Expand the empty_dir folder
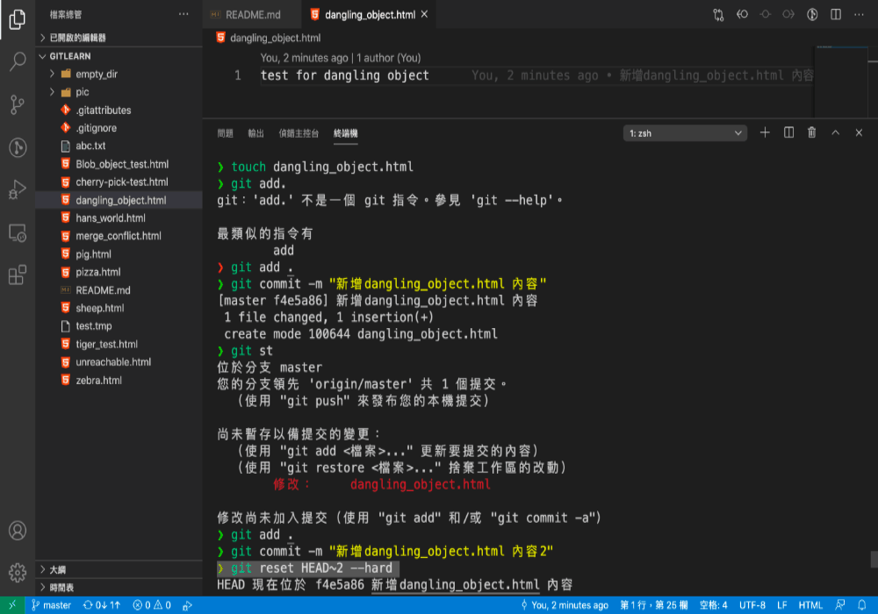 click(x=119, y=74)
